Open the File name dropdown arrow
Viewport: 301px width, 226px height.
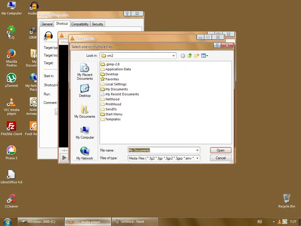point(197,150)
